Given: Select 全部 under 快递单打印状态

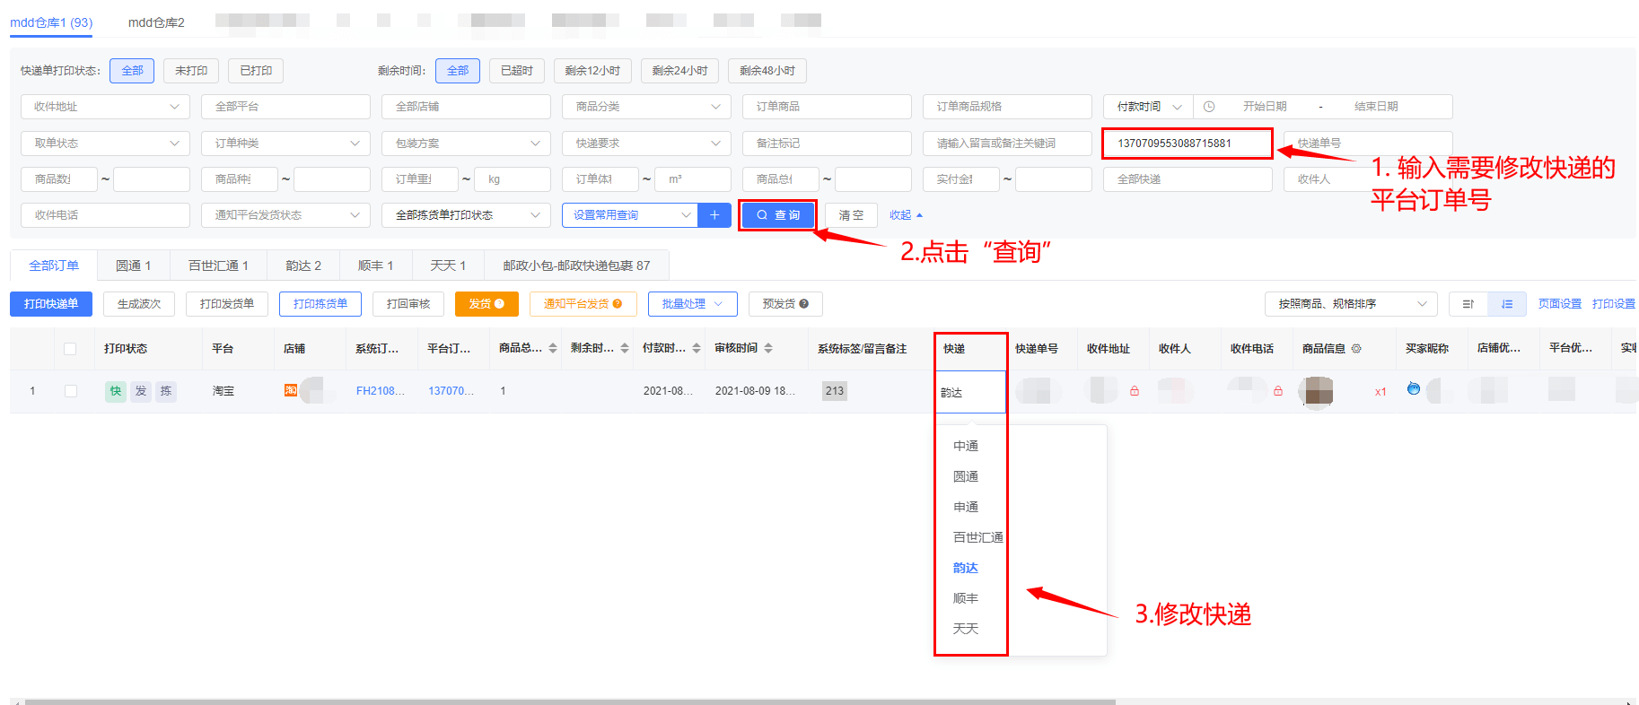Looking at the screenshot, I should click(132, 71).
